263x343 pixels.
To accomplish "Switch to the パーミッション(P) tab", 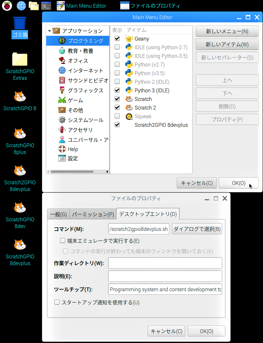I will (93, 214).
